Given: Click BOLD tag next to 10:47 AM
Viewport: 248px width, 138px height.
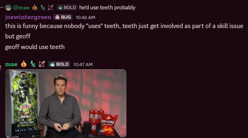Looking at the screenshot, I should [59, 64].
